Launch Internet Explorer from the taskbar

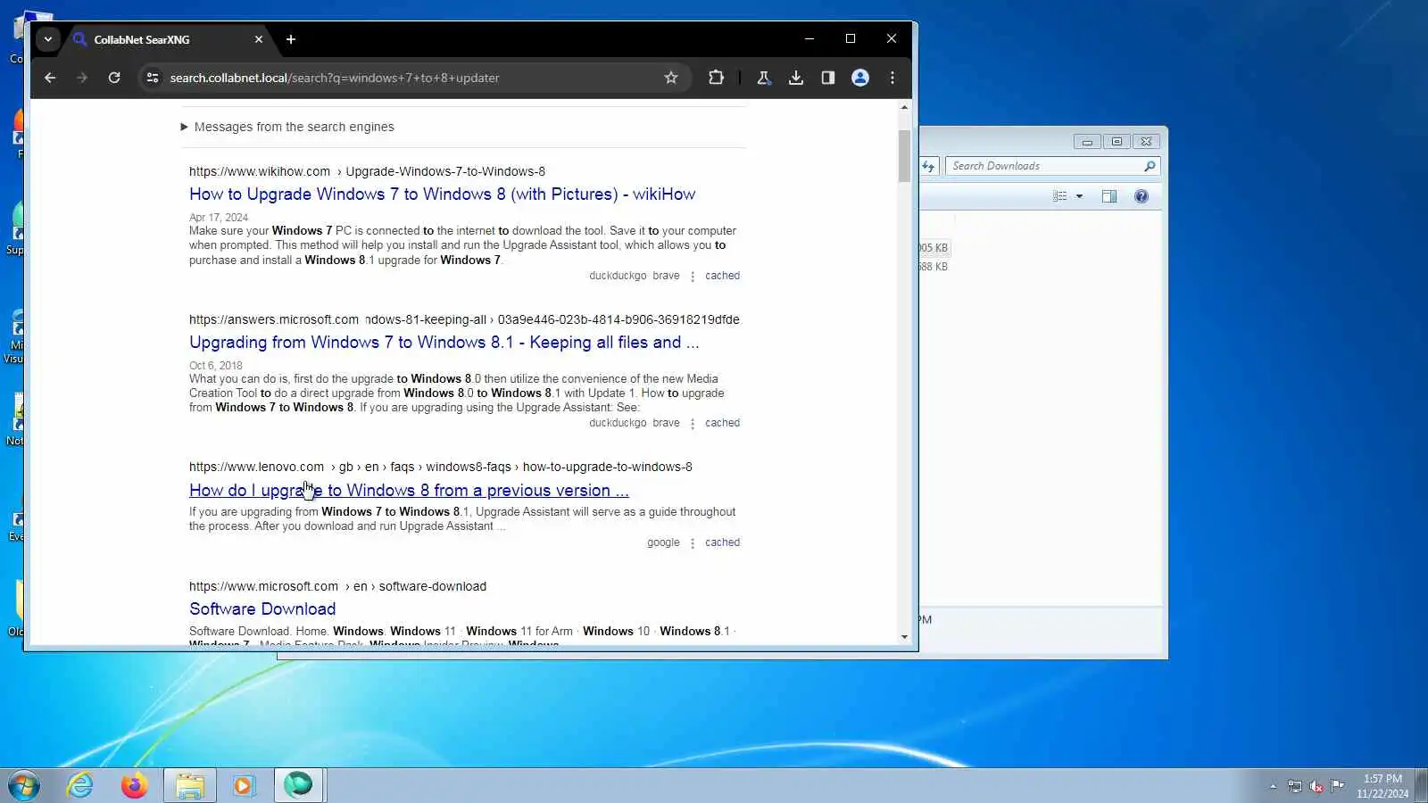click(80, 785)
